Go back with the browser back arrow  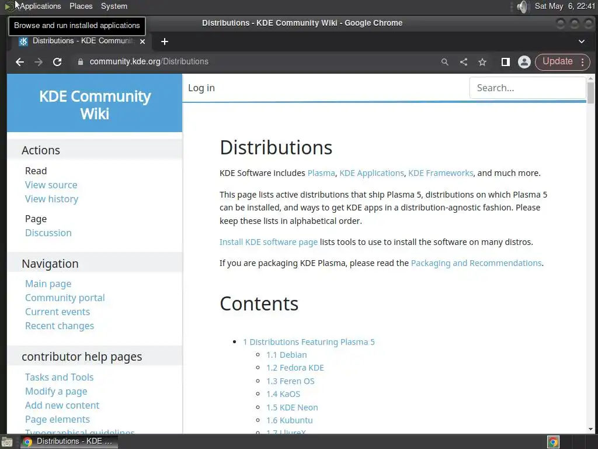pyautogui.click(x=20, y=62)
